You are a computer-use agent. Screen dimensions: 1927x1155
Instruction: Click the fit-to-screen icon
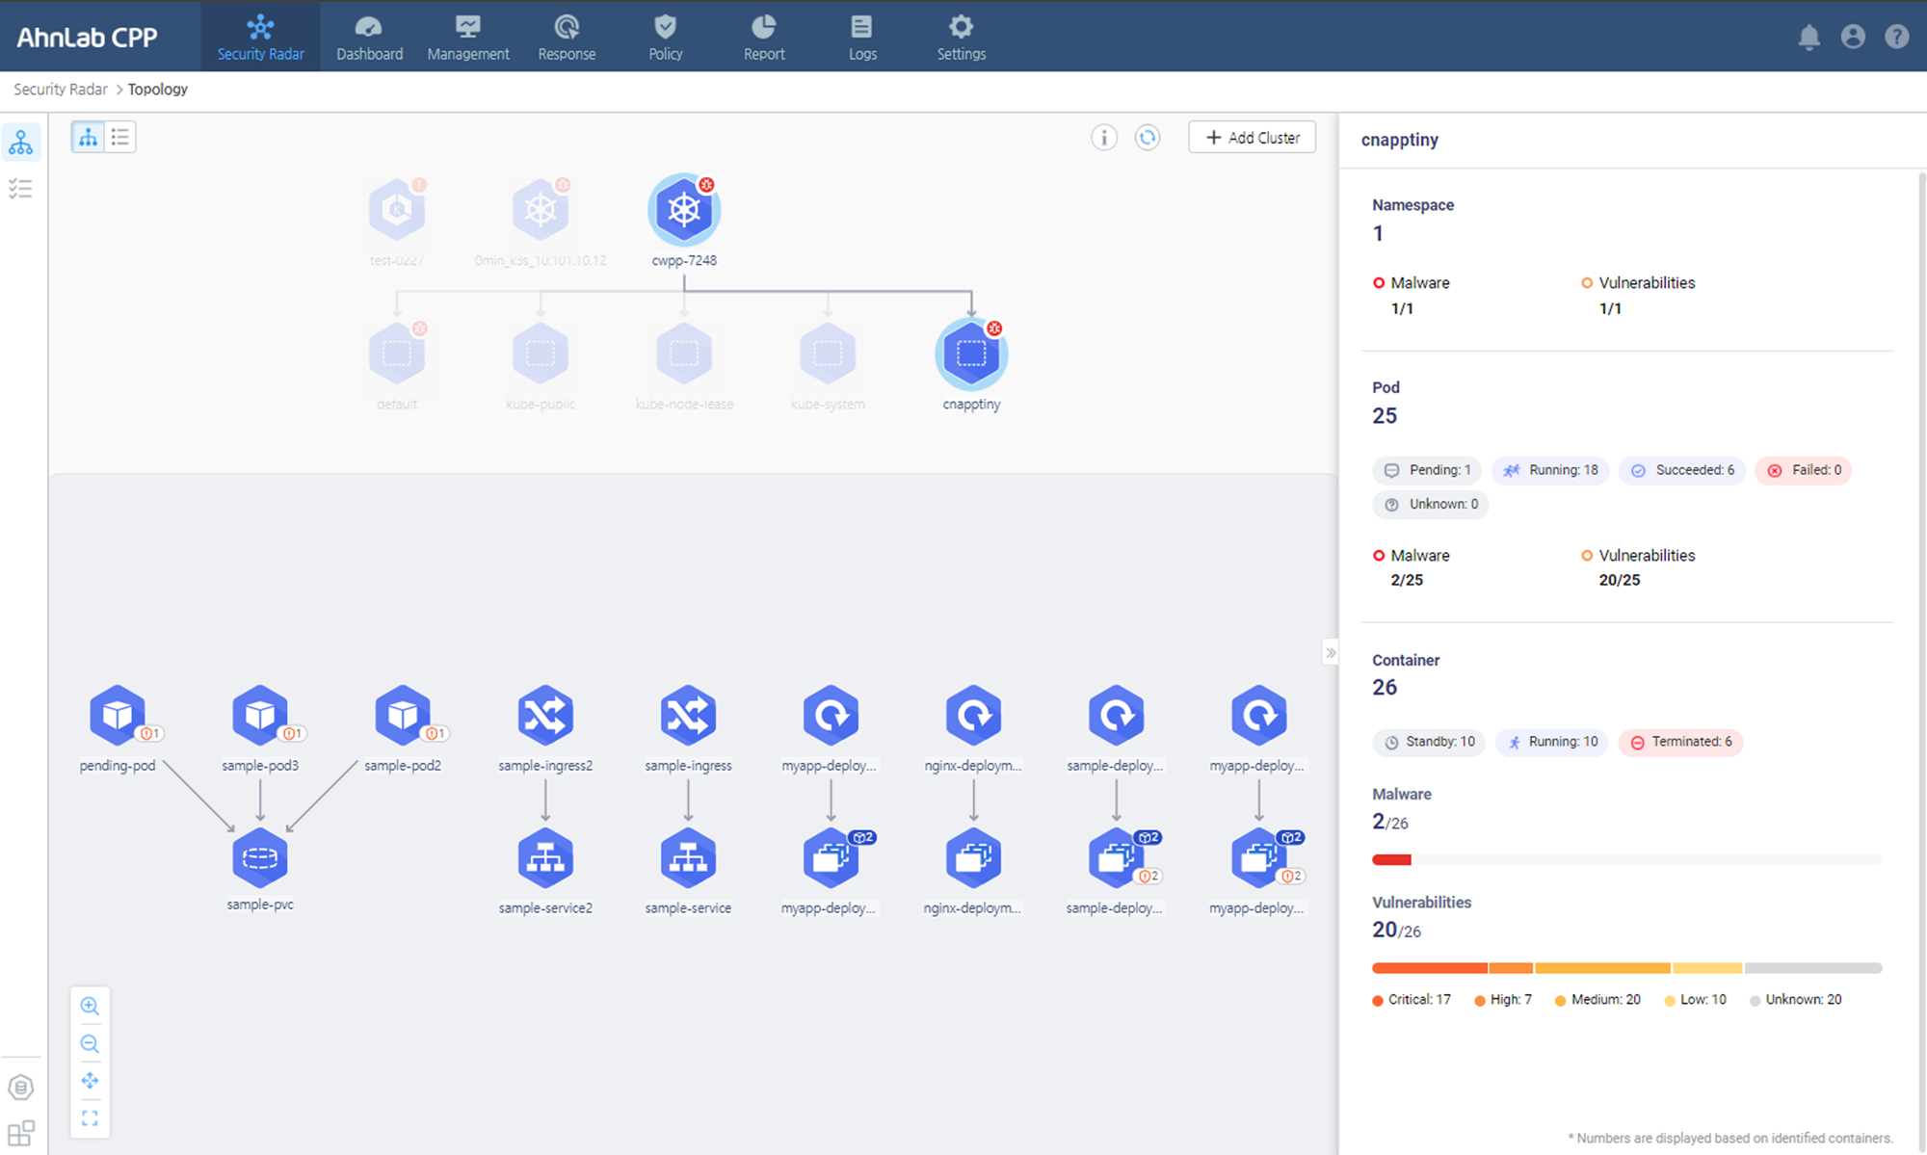(90, 1118)
